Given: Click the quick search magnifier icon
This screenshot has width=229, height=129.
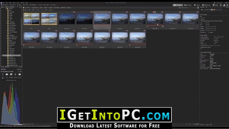Looking at the screenshot, I should pos(180,8).
